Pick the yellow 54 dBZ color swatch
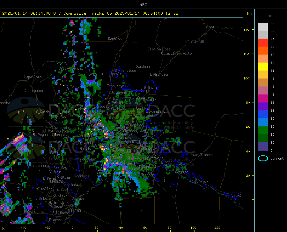The height and width of the screenshot is (232, 287). point(263,66)
